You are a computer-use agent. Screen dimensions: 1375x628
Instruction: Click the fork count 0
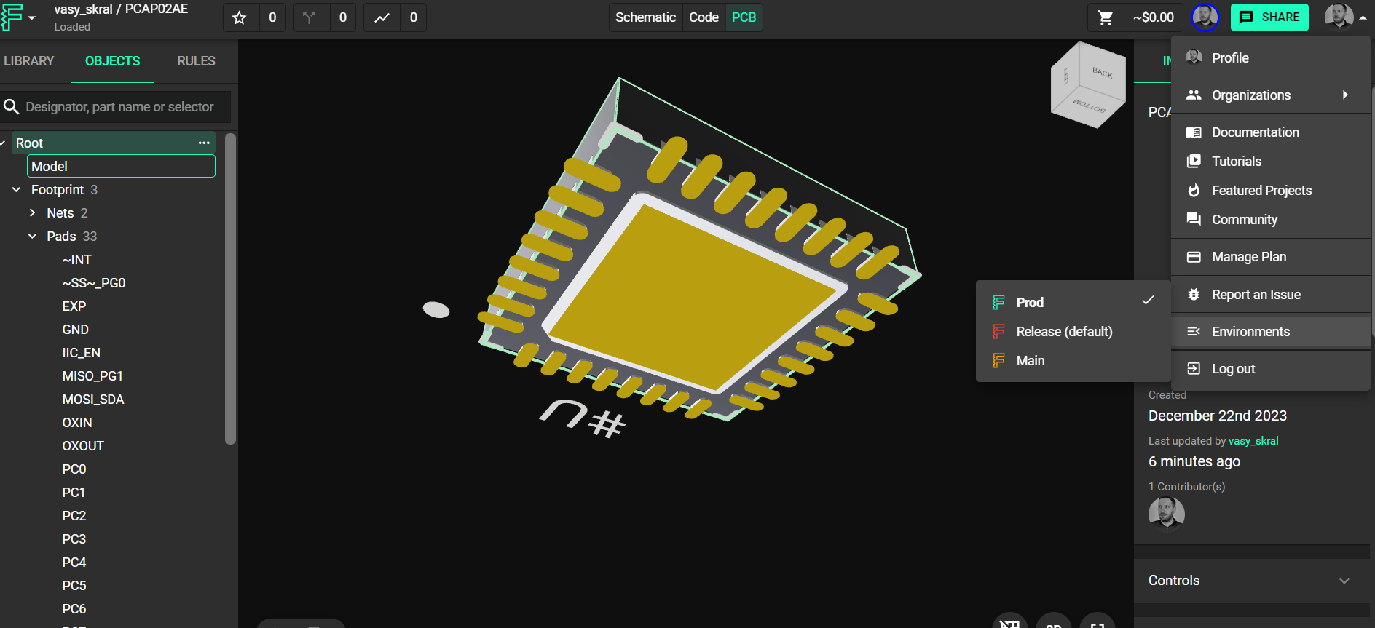(343, 17)
